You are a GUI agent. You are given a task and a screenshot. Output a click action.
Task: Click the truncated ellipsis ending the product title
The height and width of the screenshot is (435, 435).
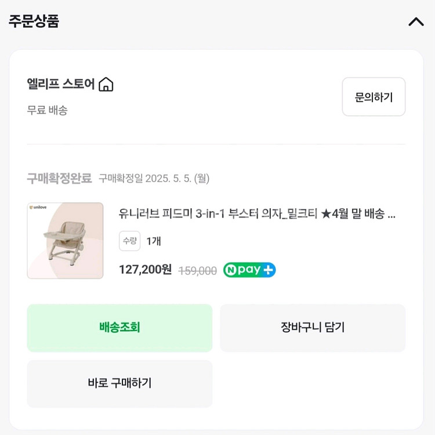pos(391,215)
